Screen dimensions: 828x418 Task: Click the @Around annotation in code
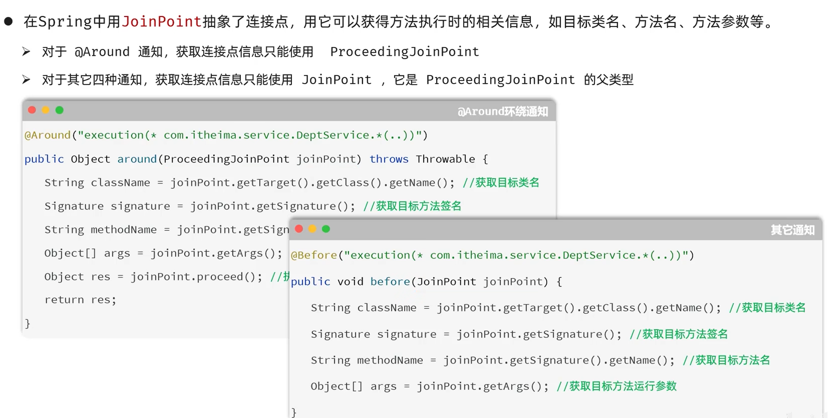(x=47, y=135)
